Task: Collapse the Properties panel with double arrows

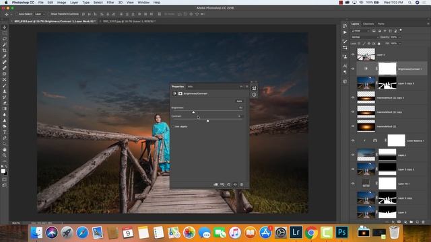Action: pyautogui.click(x=241, y=87)
